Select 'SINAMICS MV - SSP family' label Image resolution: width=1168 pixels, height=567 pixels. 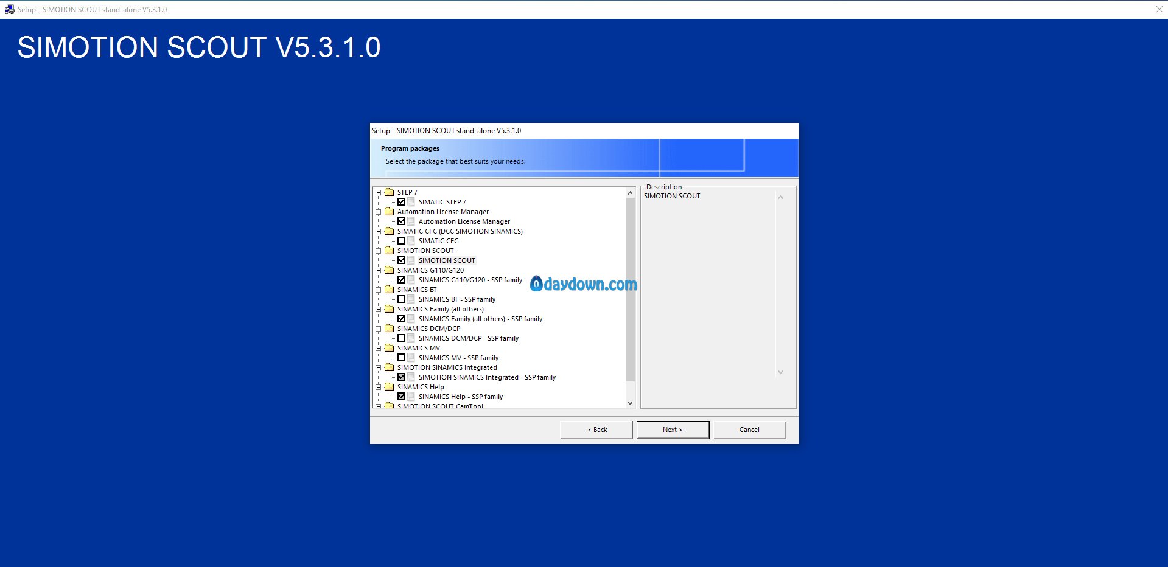[458, 358]
